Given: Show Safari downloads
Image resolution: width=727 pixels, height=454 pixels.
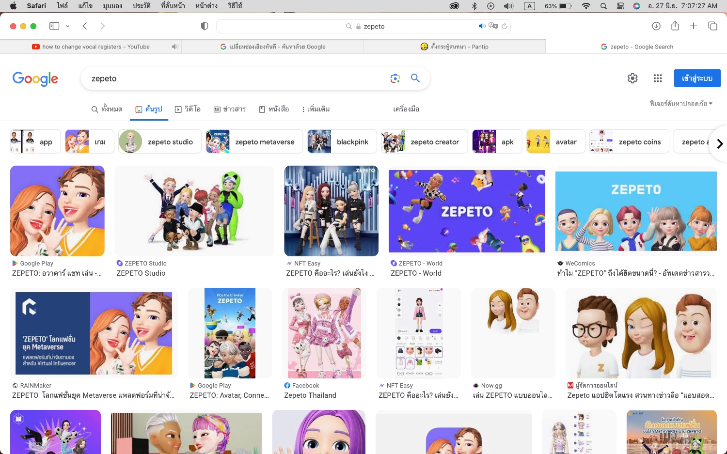Looking at the screenshot, I should [656, 26].
